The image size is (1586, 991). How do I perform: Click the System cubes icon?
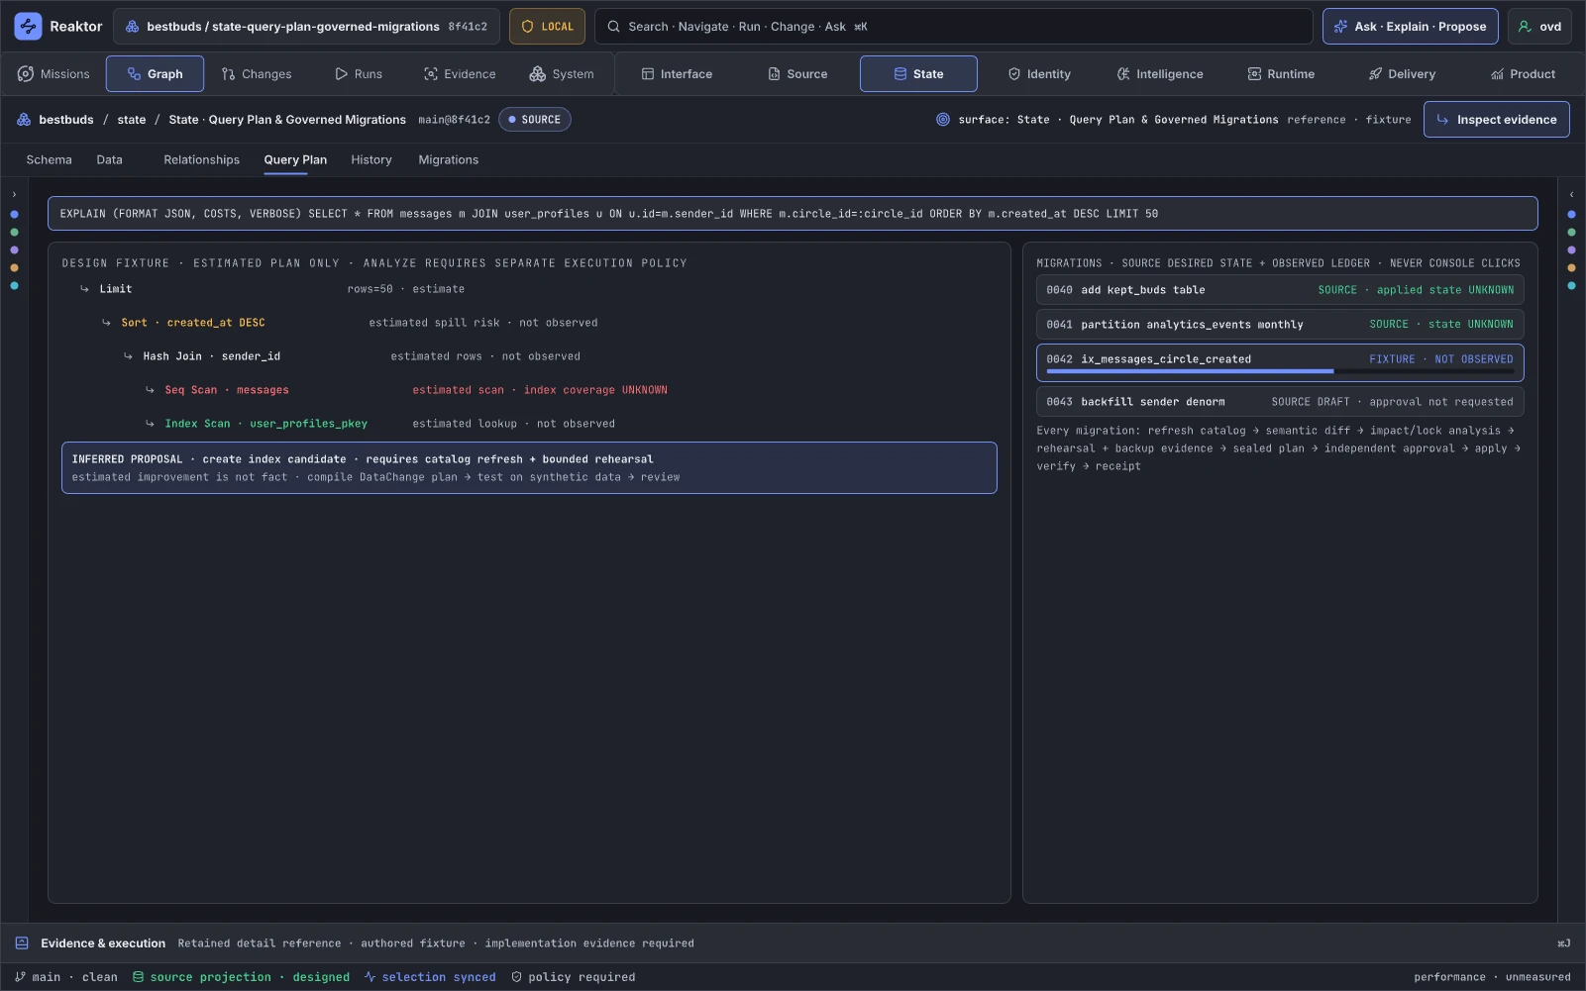(x=538, y=74)
